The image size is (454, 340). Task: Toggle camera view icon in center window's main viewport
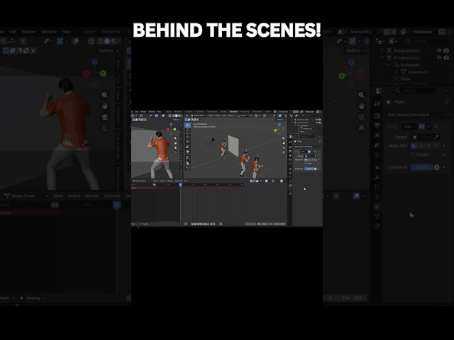(284, 147)
